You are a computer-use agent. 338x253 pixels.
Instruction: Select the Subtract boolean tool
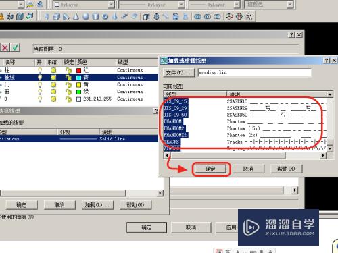click(x=208, y=16)
